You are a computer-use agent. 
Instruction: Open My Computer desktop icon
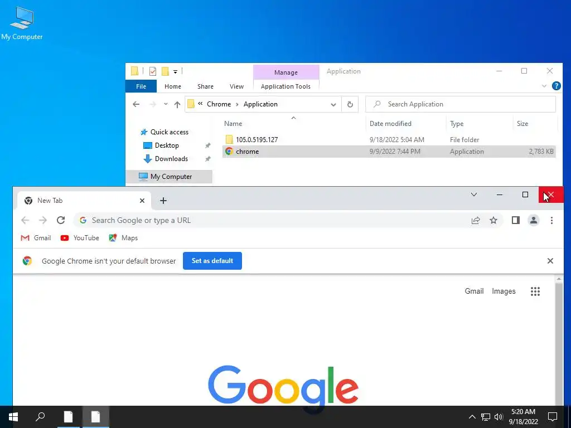point(22,23)
